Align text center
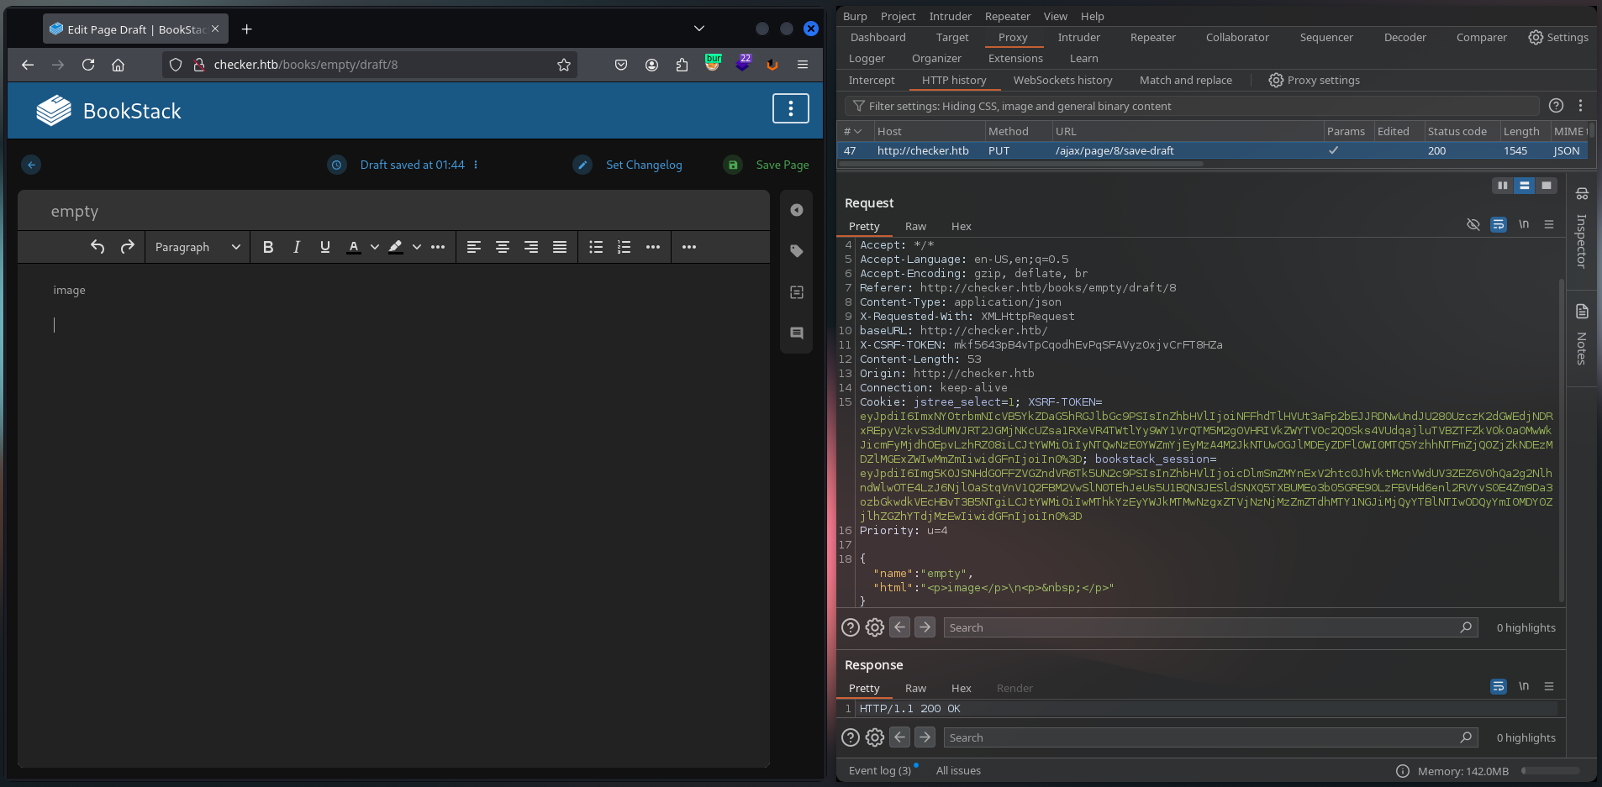This screenshot has width=1602, height=787. (503, 247)
